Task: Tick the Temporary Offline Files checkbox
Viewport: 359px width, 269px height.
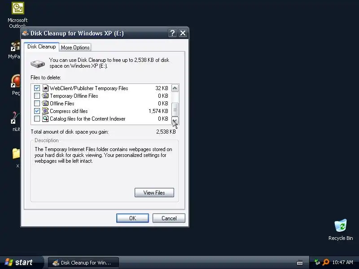Action: click(37, 95)
